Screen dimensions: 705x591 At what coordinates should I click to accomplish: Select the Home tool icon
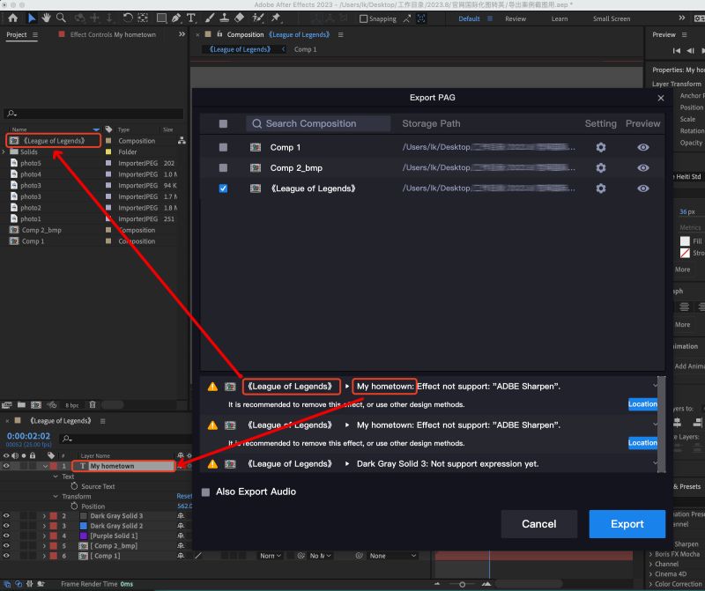(x=12, y=17)
